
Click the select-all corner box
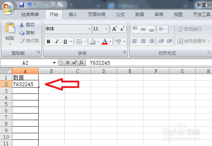(6, 71)
